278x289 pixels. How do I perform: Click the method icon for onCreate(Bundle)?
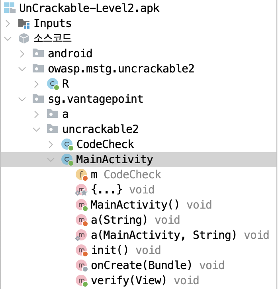tap(82, 266)
